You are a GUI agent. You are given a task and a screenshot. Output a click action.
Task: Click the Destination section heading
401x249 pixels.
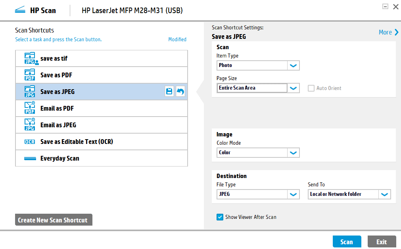[x=232, y=176]
